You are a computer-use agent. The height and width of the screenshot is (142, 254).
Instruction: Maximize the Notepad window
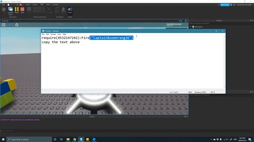click(x=216, y=31)
